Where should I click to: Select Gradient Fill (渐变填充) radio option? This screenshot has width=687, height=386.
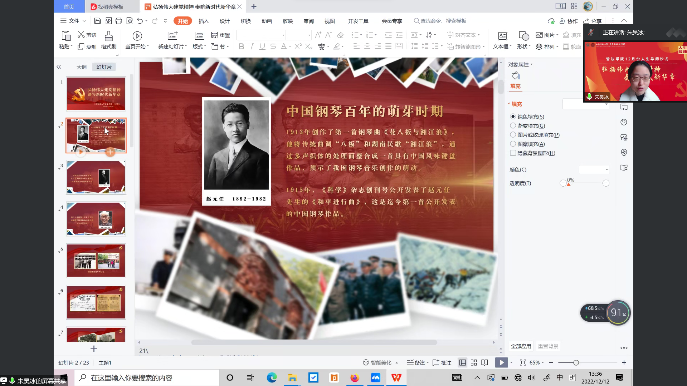point(513,126)
